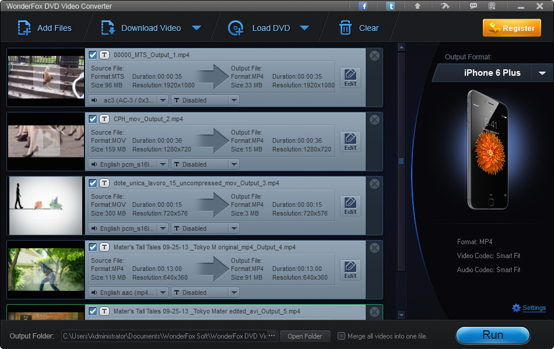Click the iPhone 6 Plus device image
The width and height of the screenshot is (554, 349).
click(489, 149)
